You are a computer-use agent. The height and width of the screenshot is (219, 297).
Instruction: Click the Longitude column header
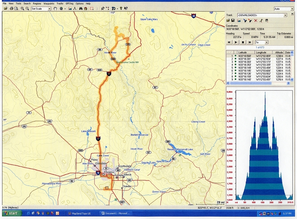pos(263,52)
